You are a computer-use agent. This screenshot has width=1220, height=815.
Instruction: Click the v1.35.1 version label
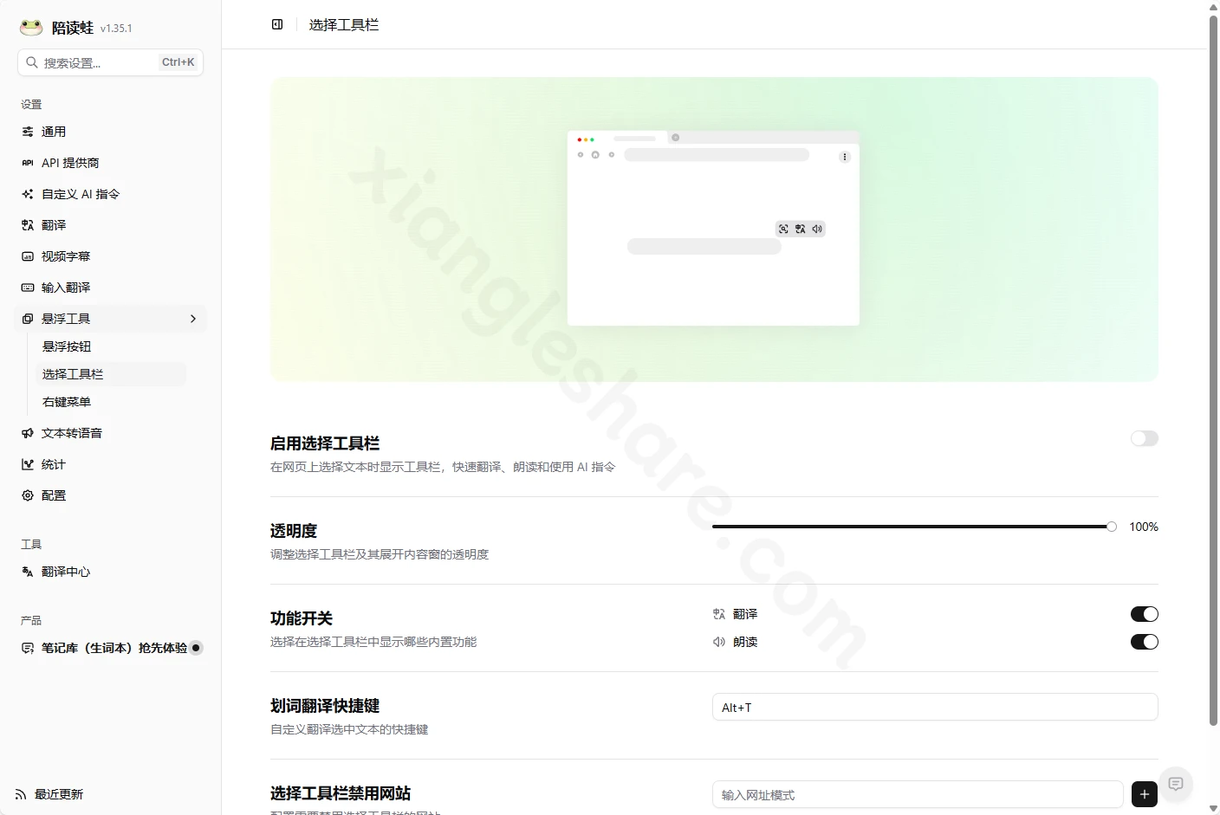click(x=116, y=29)
